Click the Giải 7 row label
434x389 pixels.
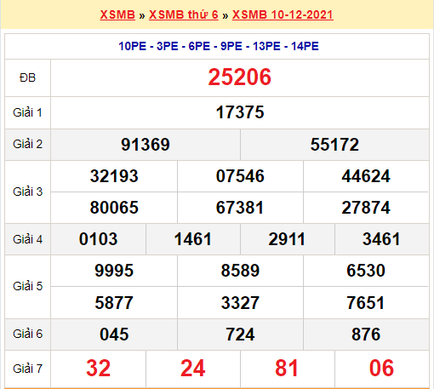27,369
